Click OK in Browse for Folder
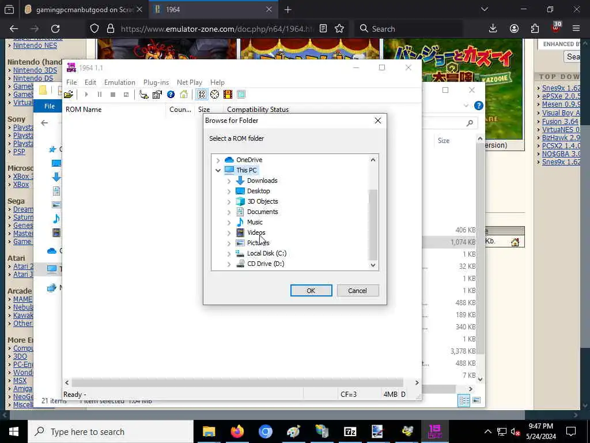Viewport: 590px width, 443px height. click(x=311, y=291)
